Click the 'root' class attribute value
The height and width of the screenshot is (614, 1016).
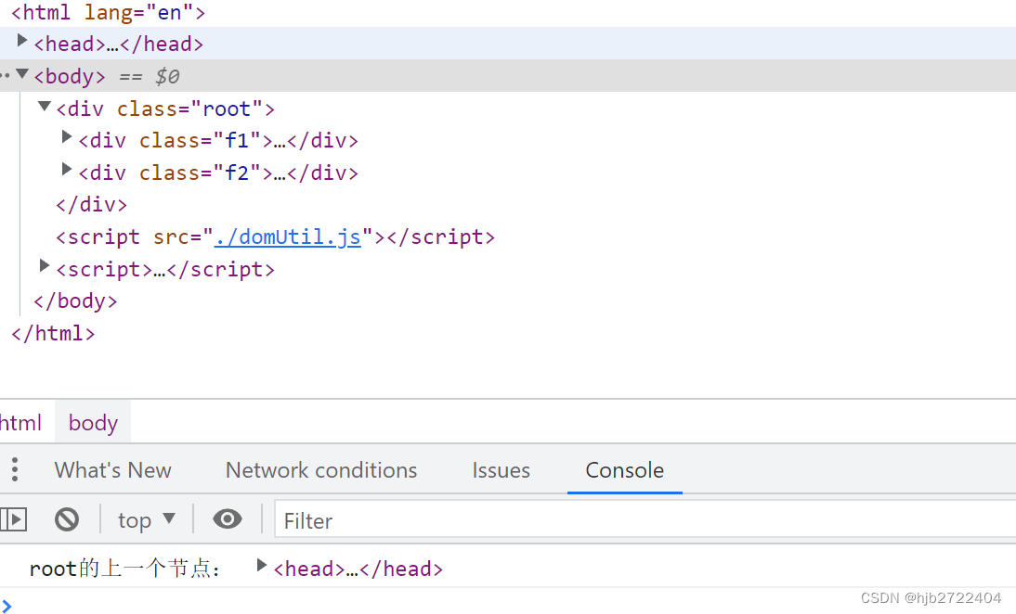click(226, 109)
